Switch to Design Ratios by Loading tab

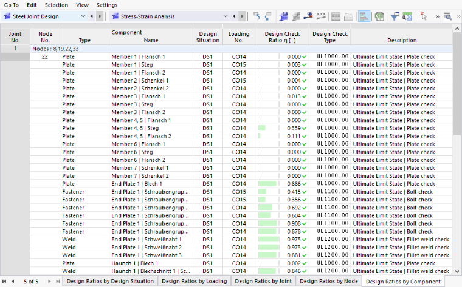pos(195,282)
